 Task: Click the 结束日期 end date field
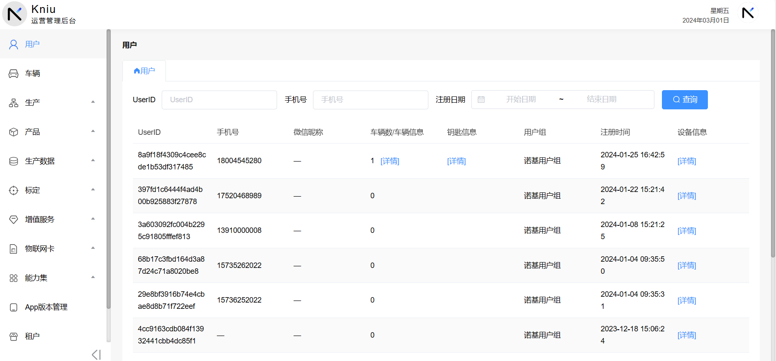click(602, 99)
